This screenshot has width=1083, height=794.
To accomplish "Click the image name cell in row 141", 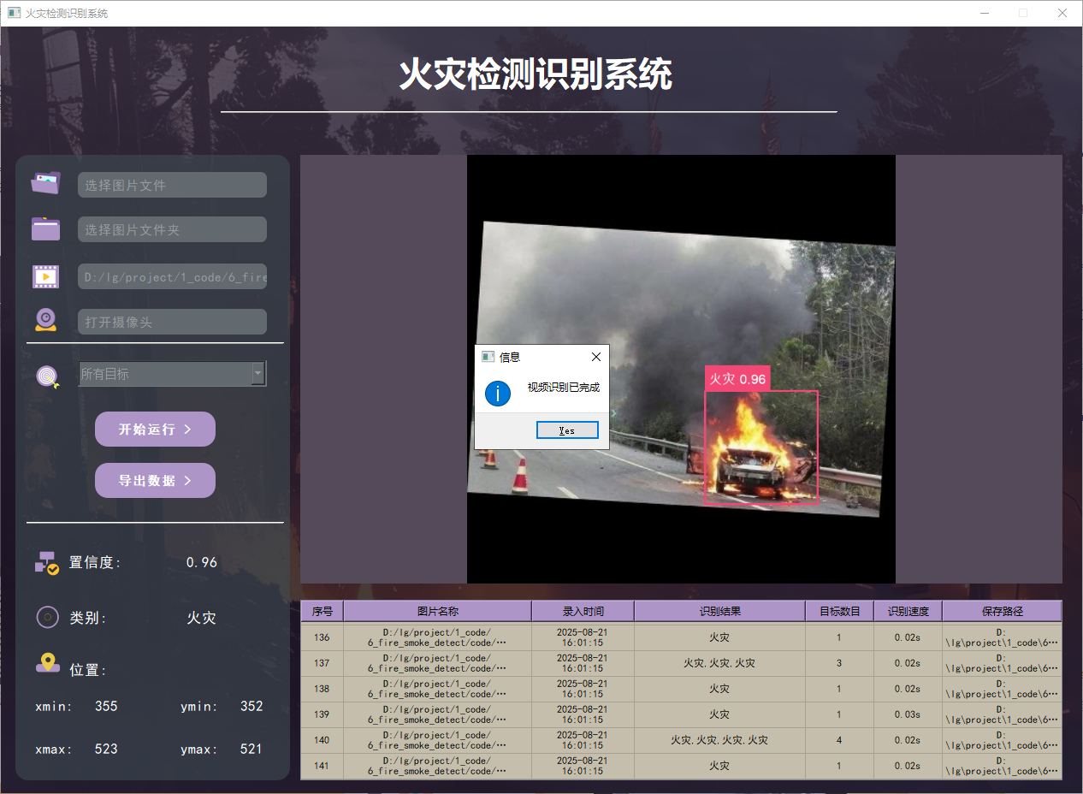I will click(437, 766).
